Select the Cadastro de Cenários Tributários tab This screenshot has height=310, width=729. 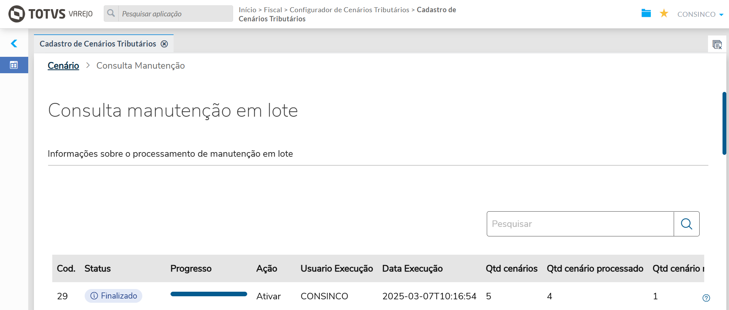pos(98,44)
